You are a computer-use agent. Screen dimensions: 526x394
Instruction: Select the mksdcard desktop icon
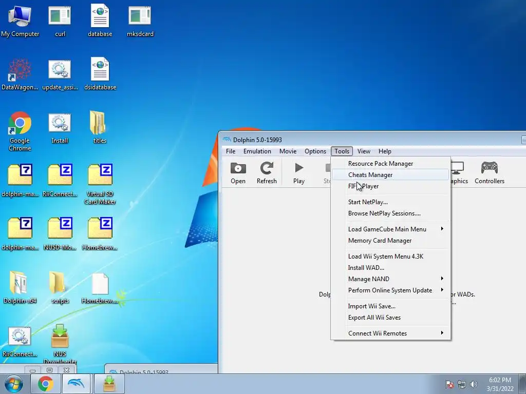coord(140,21)
